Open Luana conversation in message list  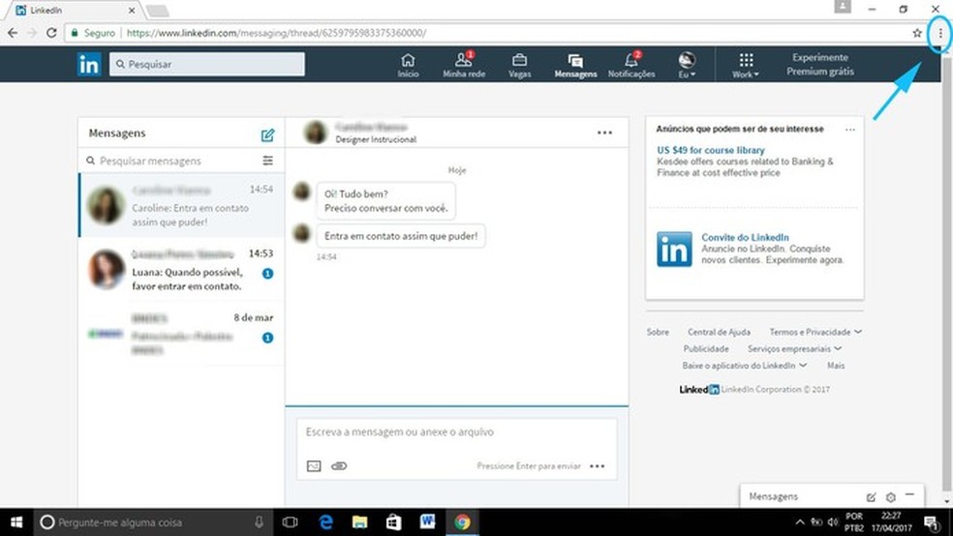[182, 269]
